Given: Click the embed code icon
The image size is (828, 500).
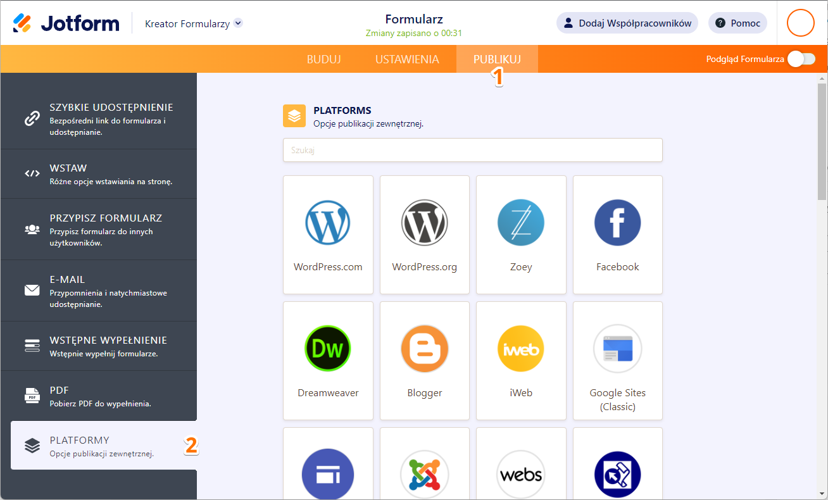Looking at the screenshot, I should coord(32,173).
